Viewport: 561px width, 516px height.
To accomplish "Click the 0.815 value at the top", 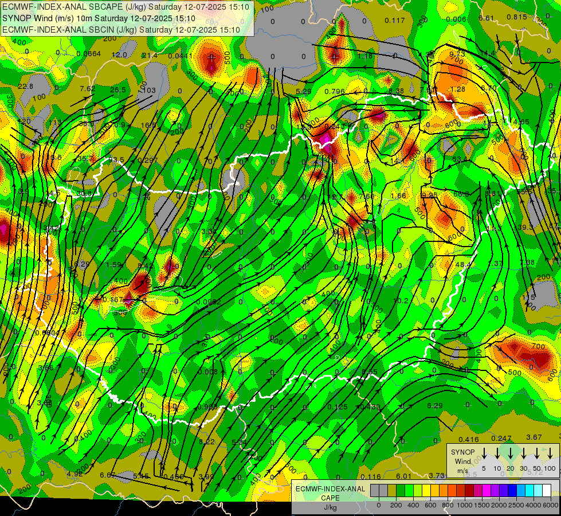I will [517, 17].
